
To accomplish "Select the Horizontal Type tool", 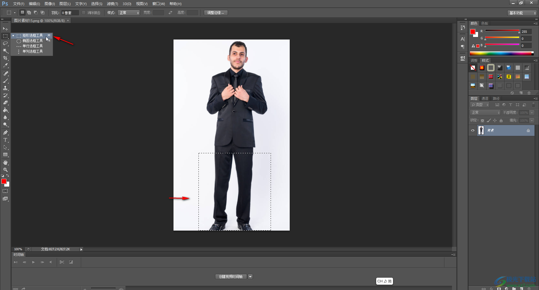I will click(x=5, y=140).
